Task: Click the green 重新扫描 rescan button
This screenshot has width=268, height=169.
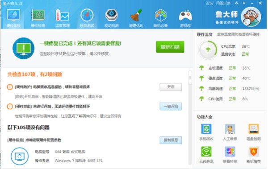Action: click(170, 47)
